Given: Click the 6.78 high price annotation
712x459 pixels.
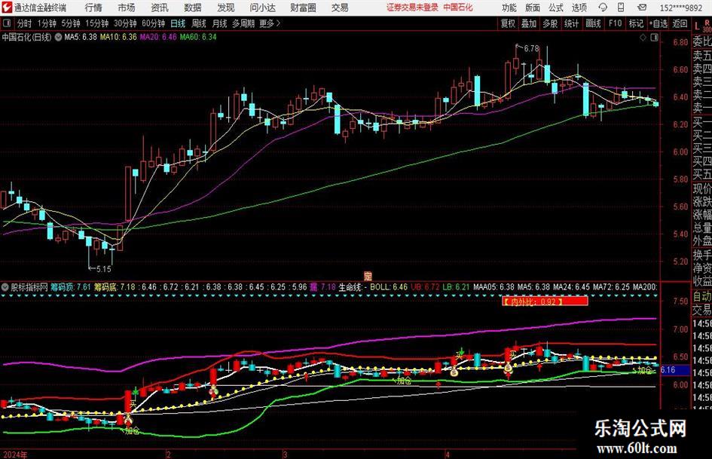Looking at the screenshot, I should click(531, 48).
